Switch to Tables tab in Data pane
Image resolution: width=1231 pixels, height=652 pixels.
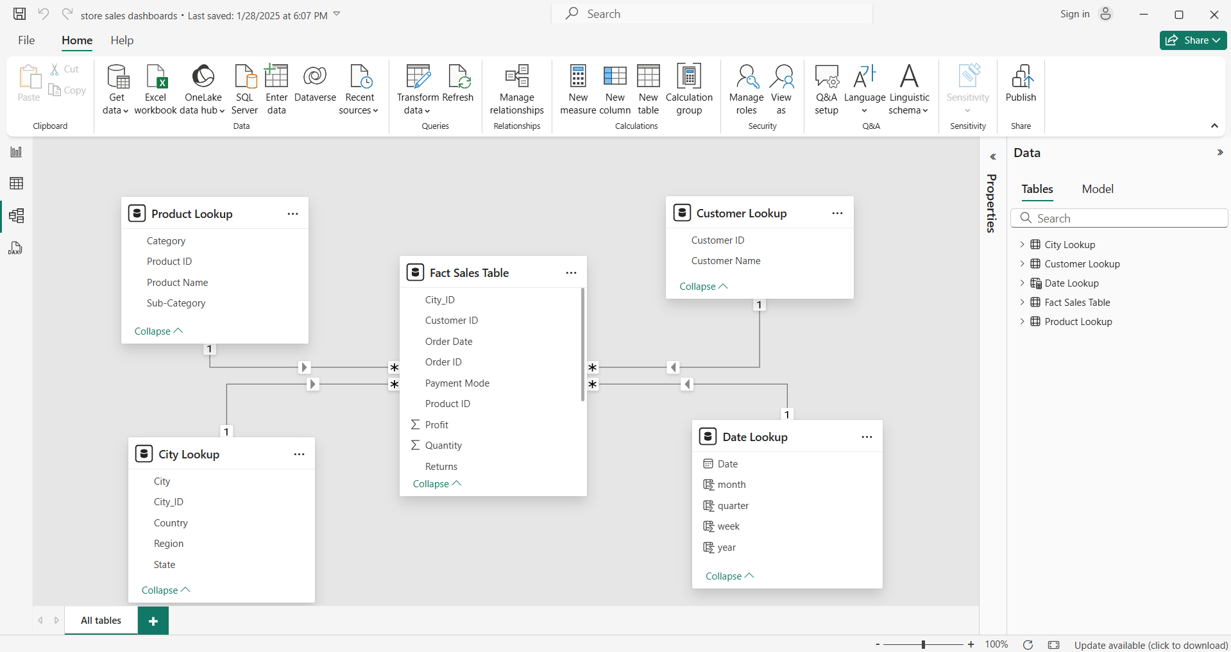(x=1037, y=189)
